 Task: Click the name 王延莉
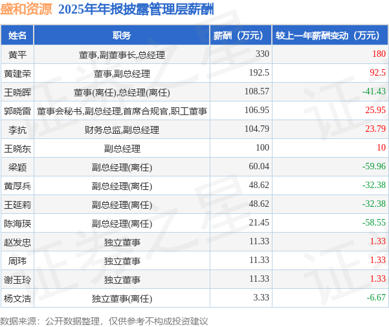point(17,205)
